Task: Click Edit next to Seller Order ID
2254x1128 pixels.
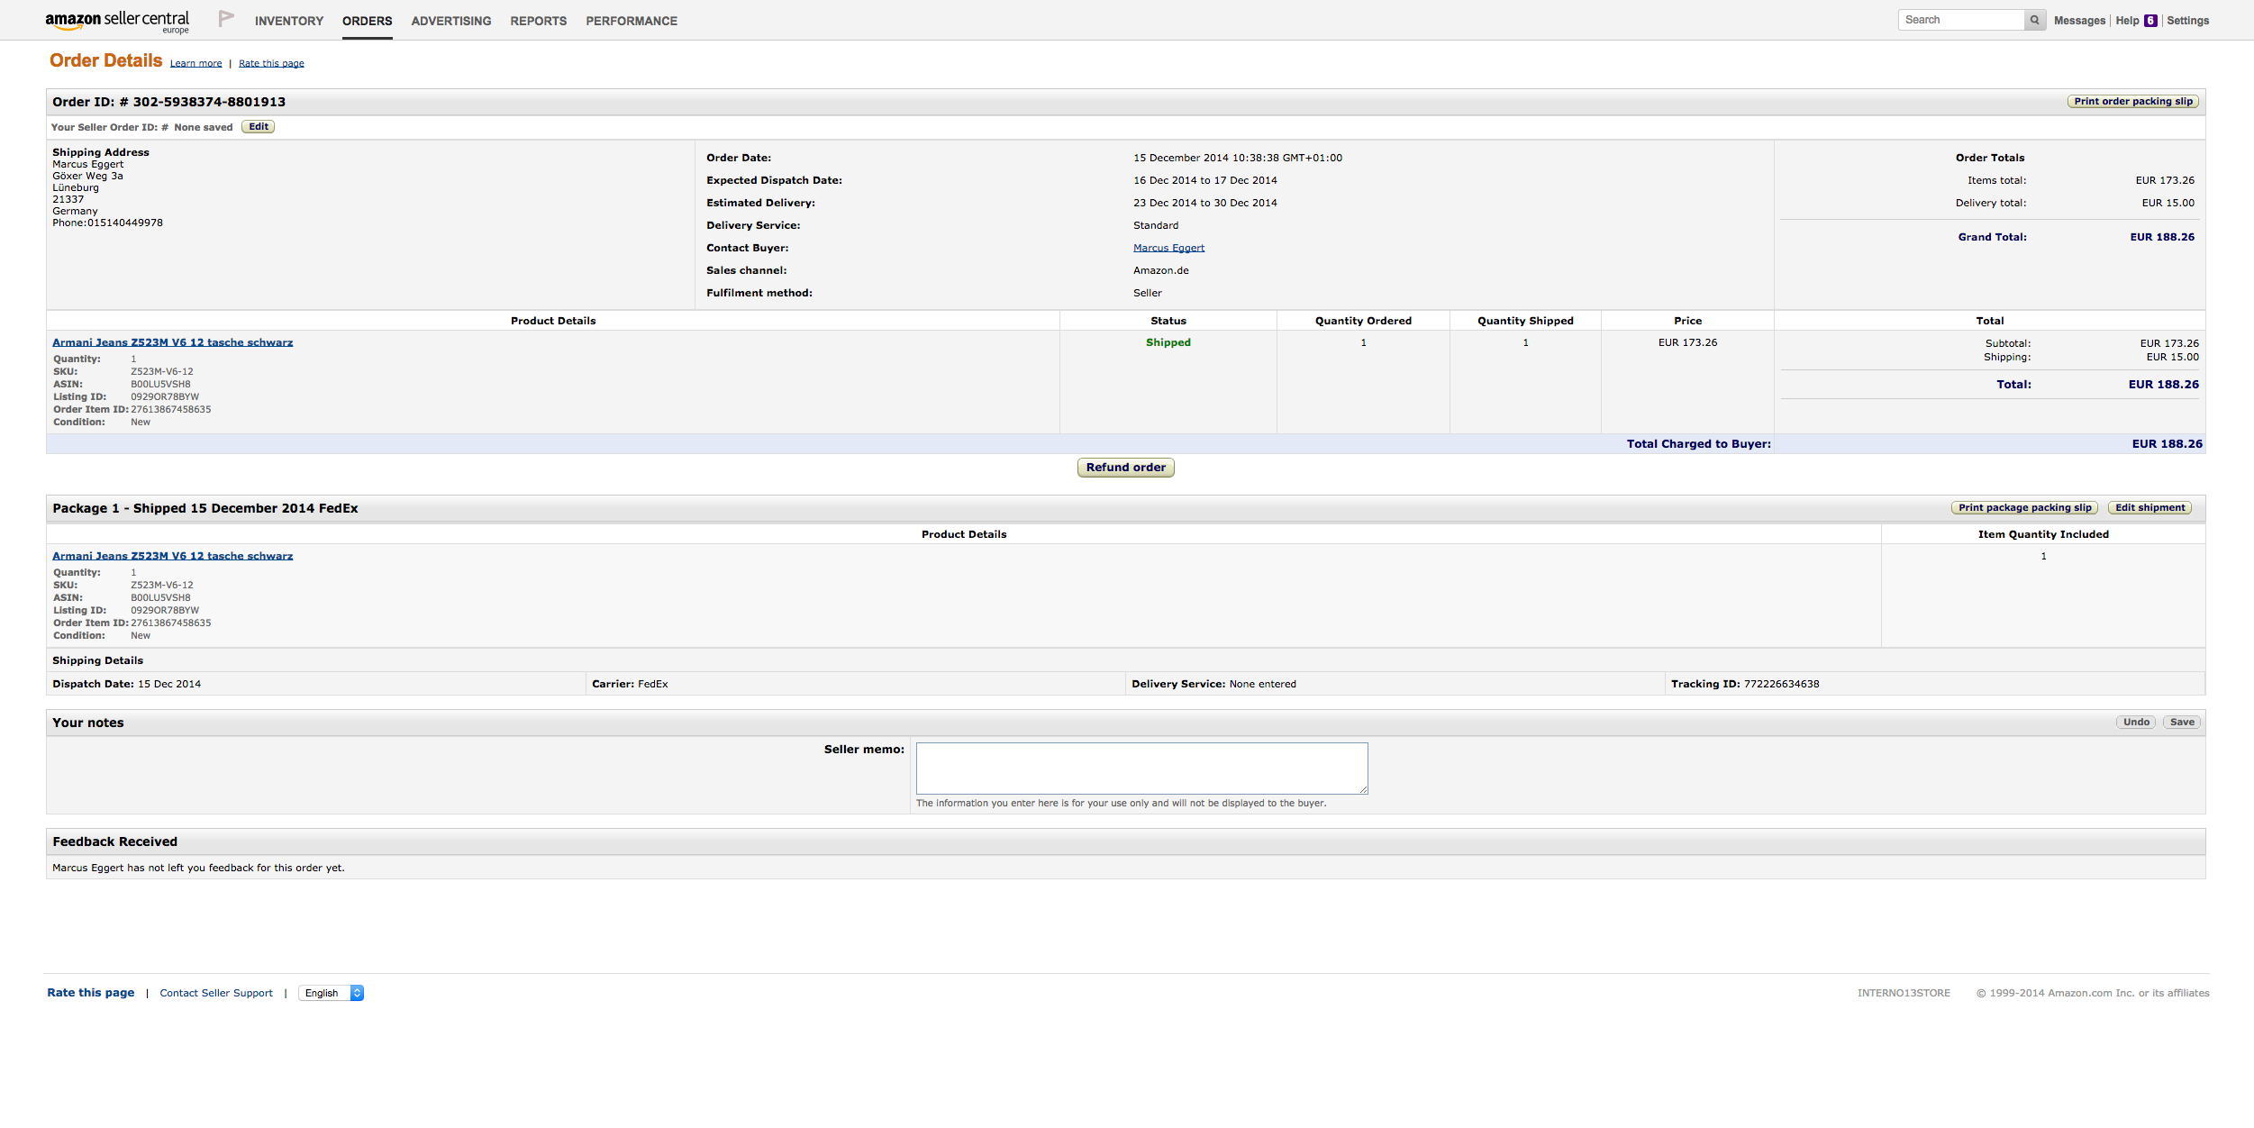Action: point(259,127)
